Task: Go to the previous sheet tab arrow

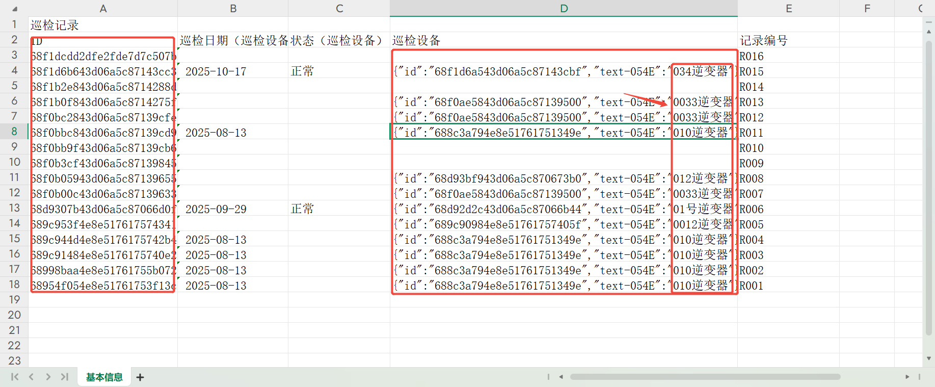Action: 32,377
